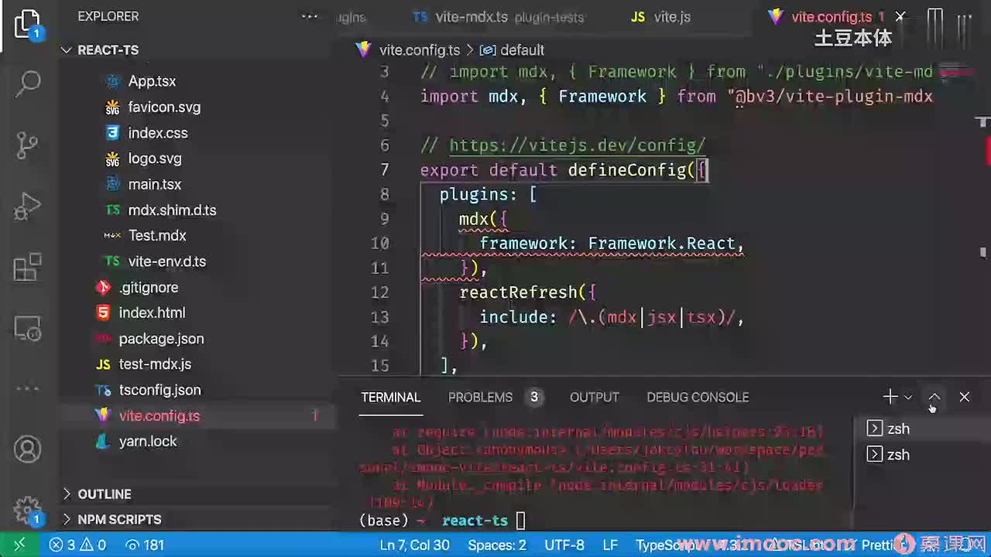Open the Explorer view in the activity bar
The image size is (991, 557).
(27, 24)
